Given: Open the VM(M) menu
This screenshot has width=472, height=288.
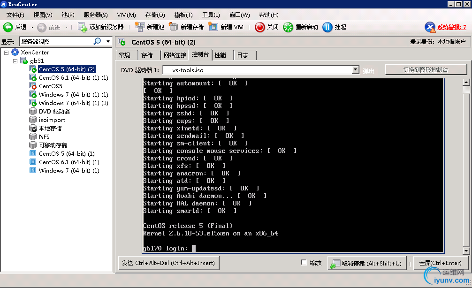Looking at the screenshot, I should (x=126, y=15).
